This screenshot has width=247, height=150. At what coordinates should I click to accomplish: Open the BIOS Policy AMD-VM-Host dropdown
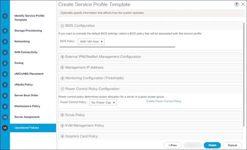click(x=91, y=41)
